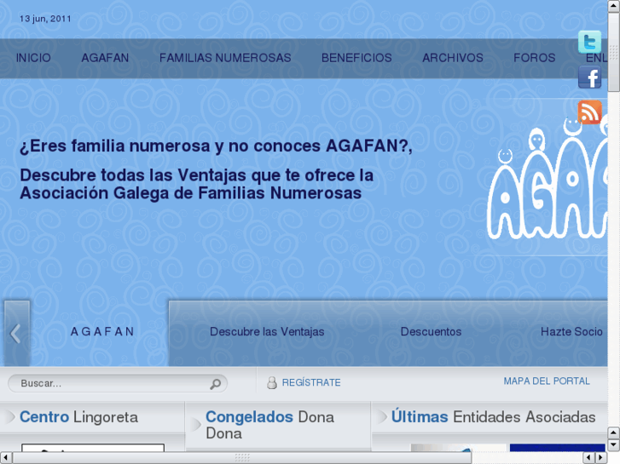Click the AGAFAN logo graphic
This screenshot has height=464, width=620.
548,180
